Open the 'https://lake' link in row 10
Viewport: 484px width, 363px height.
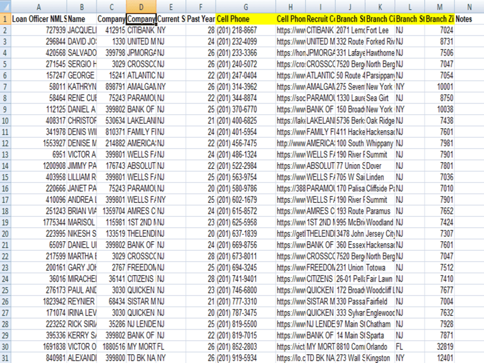coord(291,121)
